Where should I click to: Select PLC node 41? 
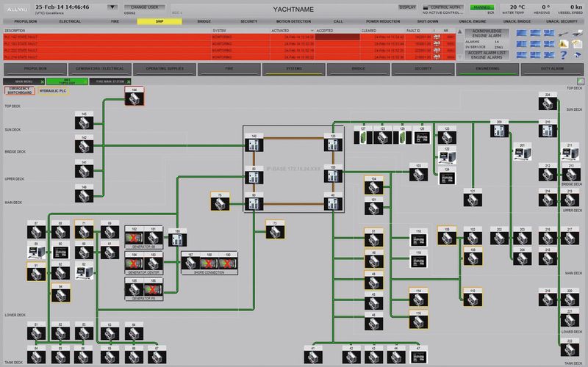tap(313, 355)
